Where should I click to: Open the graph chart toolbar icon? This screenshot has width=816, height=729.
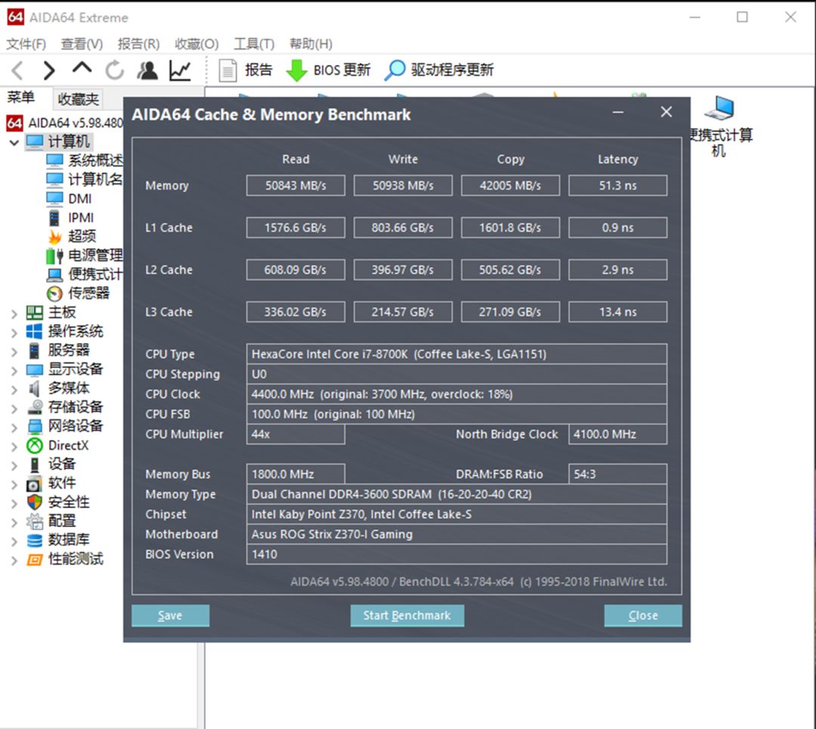coord(180,70)
